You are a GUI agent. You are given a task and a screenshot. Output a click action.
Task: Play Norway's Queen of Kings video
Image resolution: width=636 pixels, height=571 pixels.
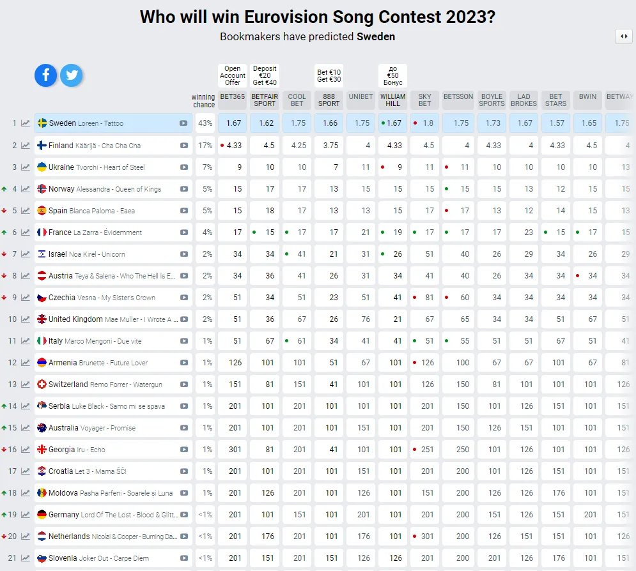(184, 189)
